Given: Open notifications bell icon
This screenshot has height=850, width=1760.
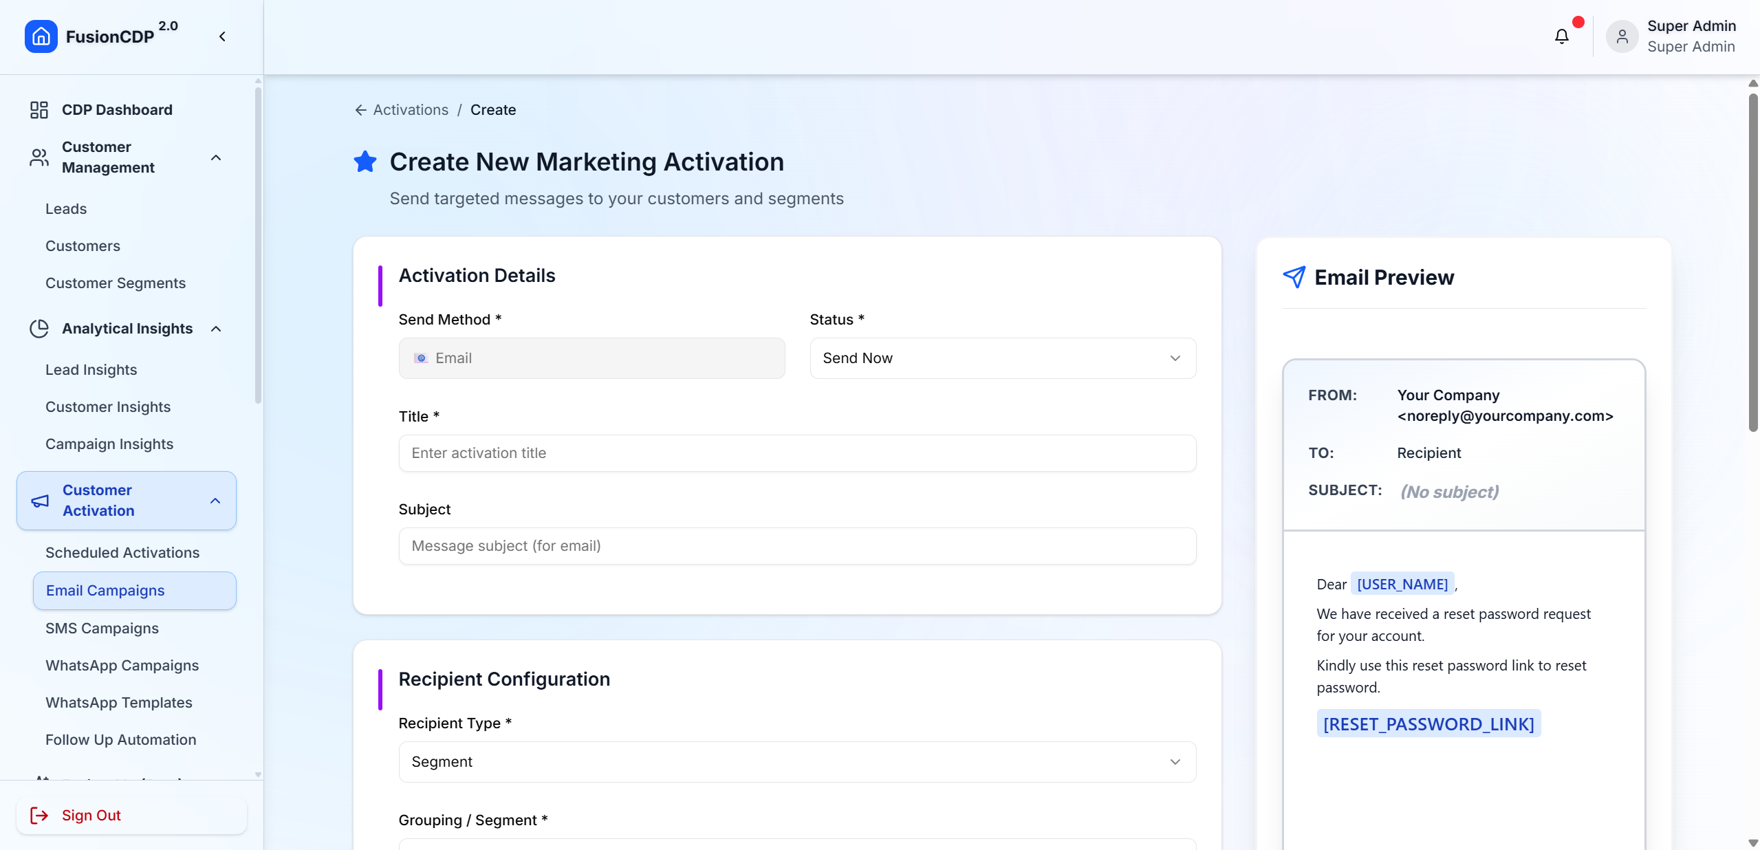Looking at the screenshot, I should pos(1561,36).
